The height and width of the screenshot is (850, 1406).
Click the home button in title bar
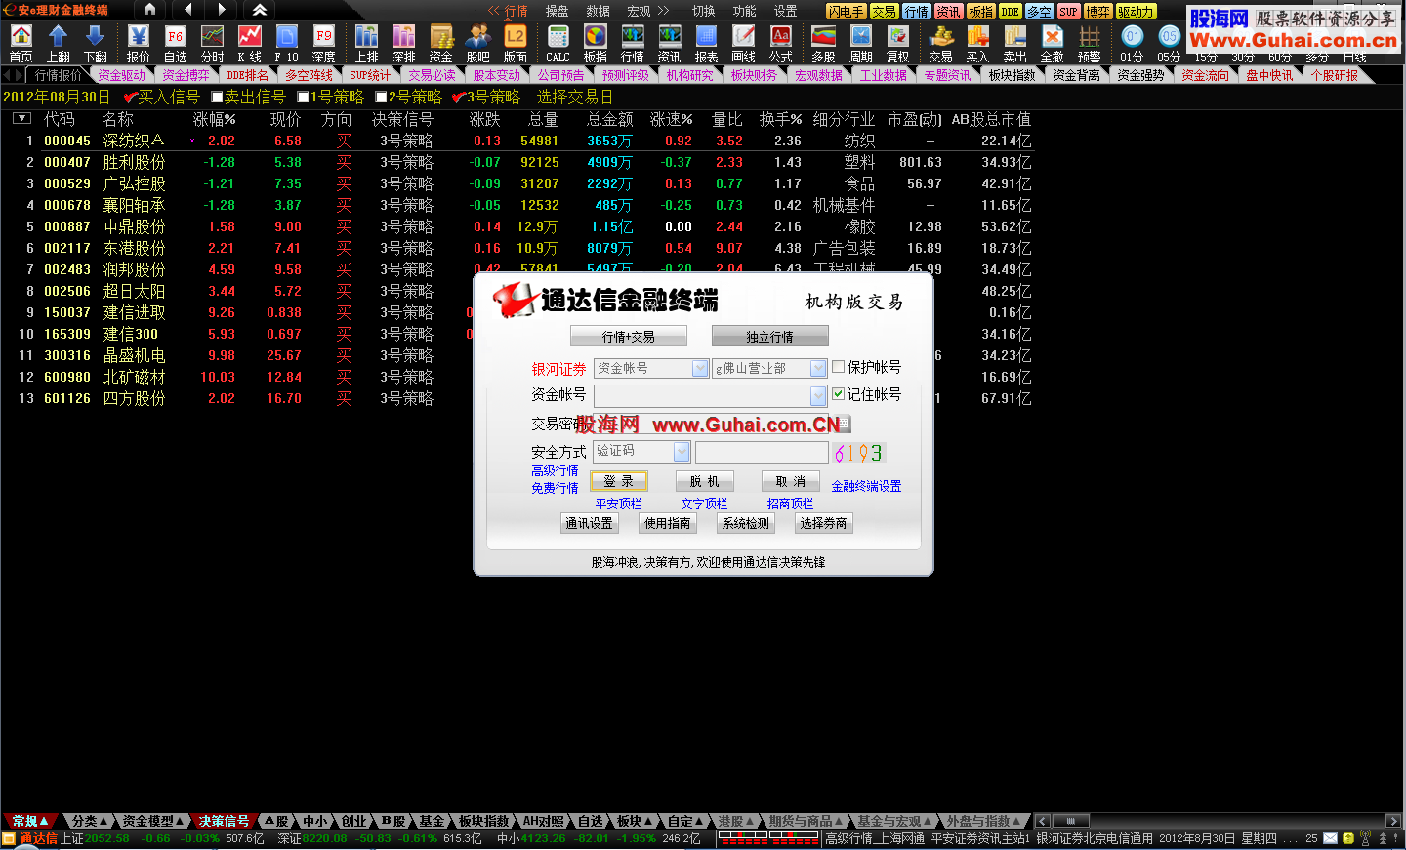click(x=149, y=10)
